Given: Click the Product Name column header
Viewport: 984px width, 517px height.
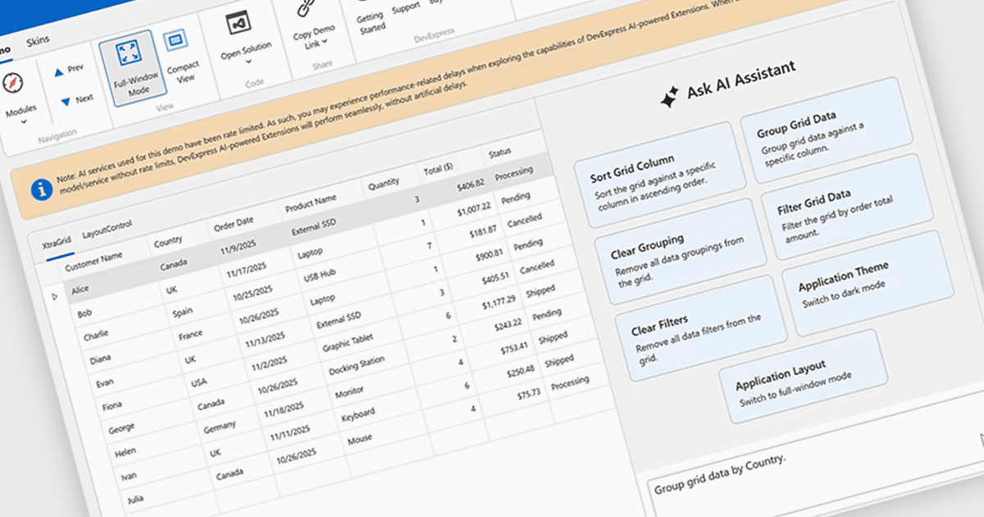Looking at the screenshot, I should click(310, 202).
